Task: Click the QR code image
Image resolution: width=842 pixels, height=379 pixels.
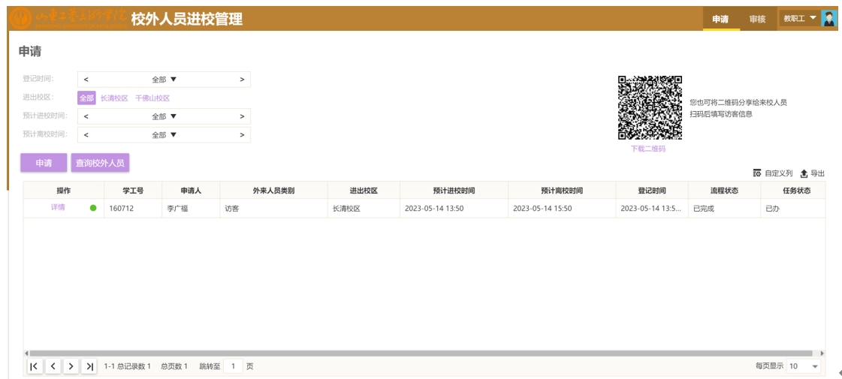Action: click(x=650, y=107)
